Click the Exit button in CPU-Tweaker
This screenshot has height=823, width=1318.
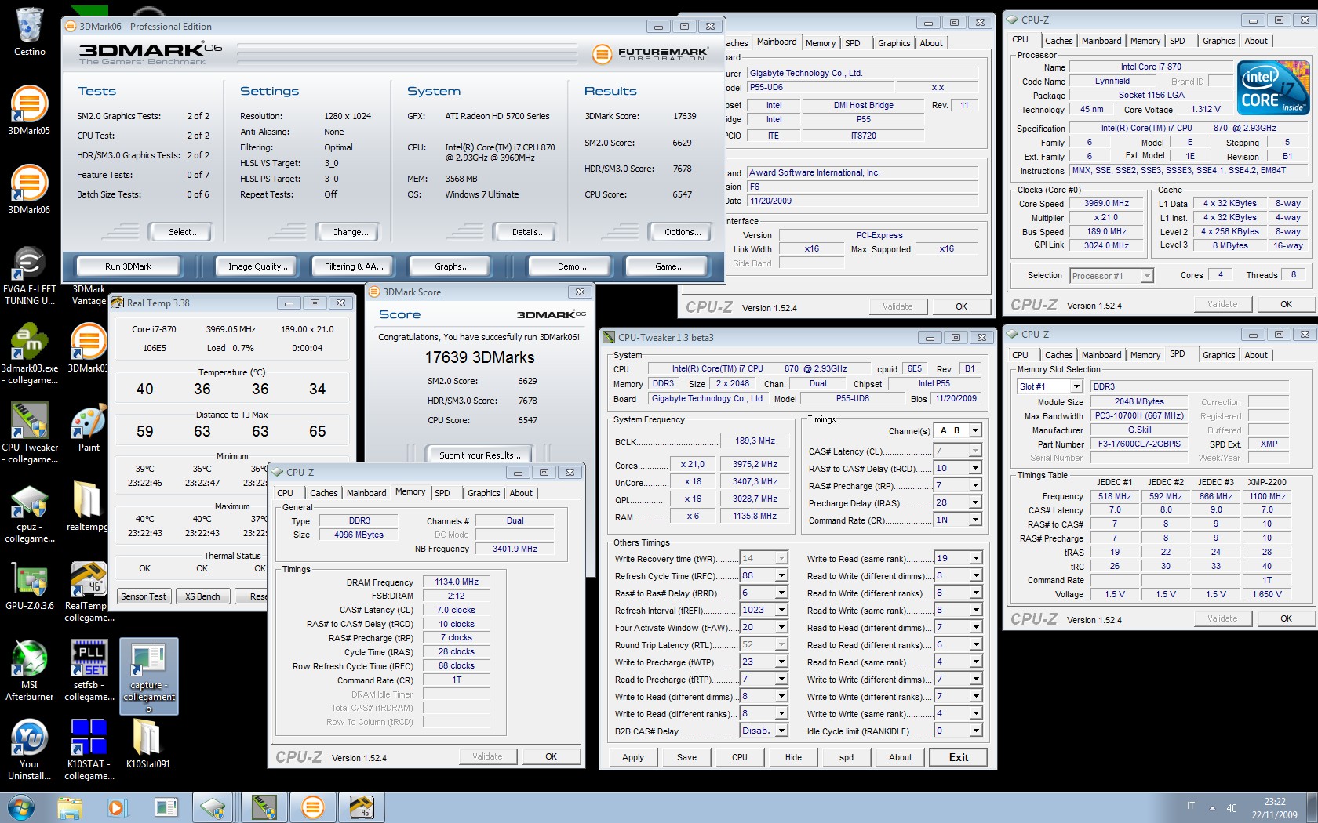tap(959, 757)
